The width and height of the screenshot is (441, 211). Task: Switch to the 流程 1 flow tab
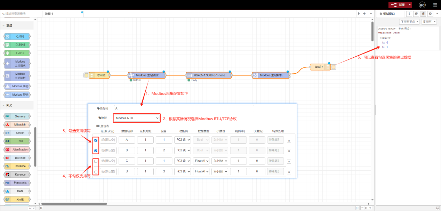point(49,14)
